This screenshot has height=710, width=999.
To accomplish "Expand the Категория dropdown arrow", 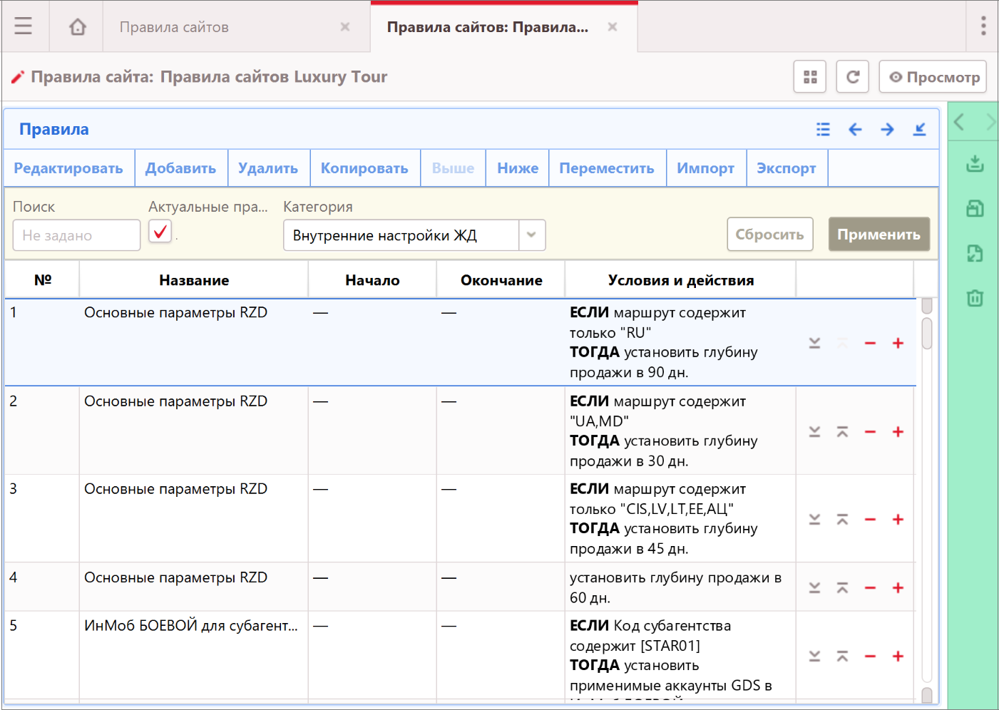I will 531,235.
